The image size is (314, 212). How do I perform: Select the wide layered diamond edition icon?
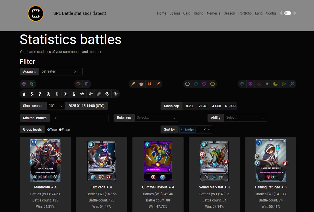pos(91,94)
